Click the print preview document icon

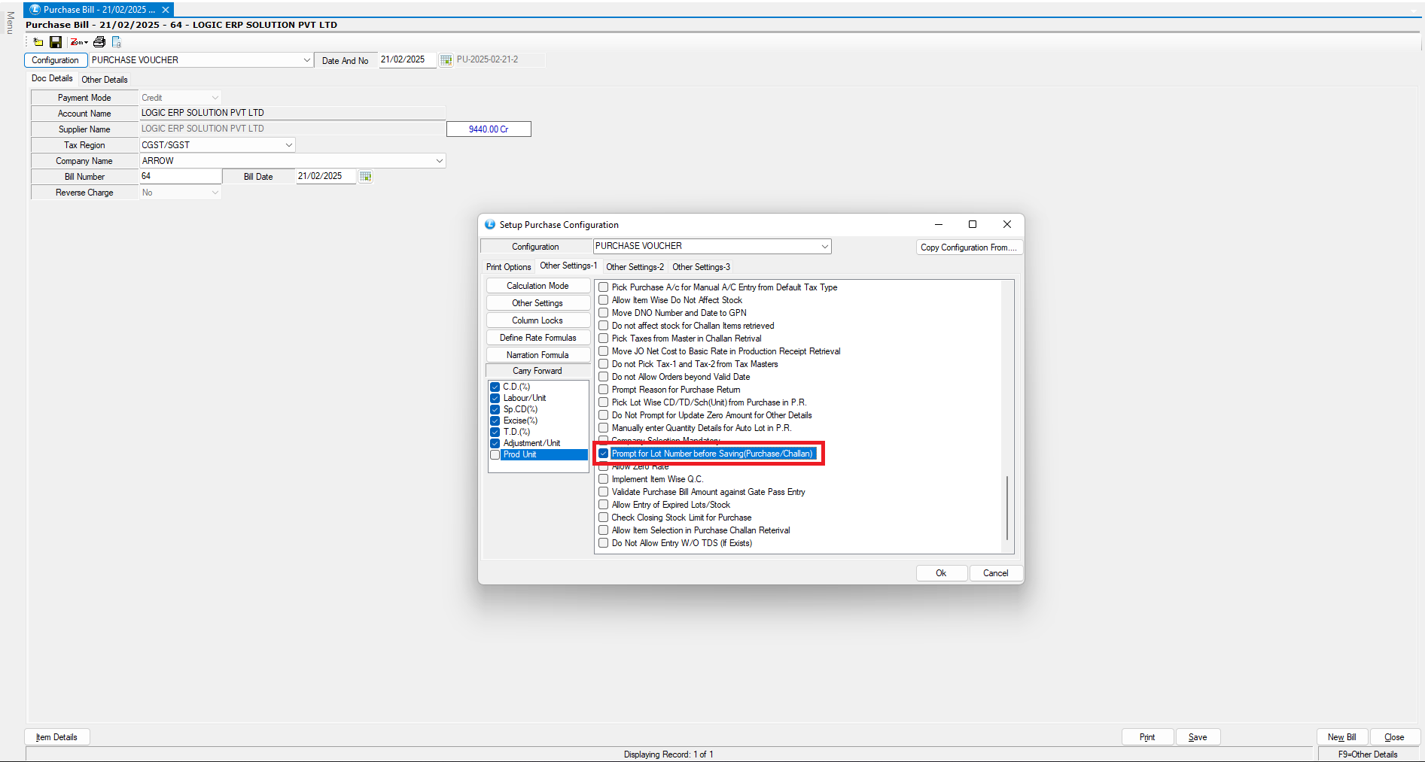[x=117, y=42]
